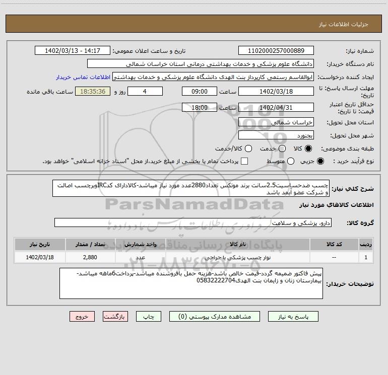Click the quantity cell 2,880
Viewport: 388px width, 375px height.
pos(90,257)
